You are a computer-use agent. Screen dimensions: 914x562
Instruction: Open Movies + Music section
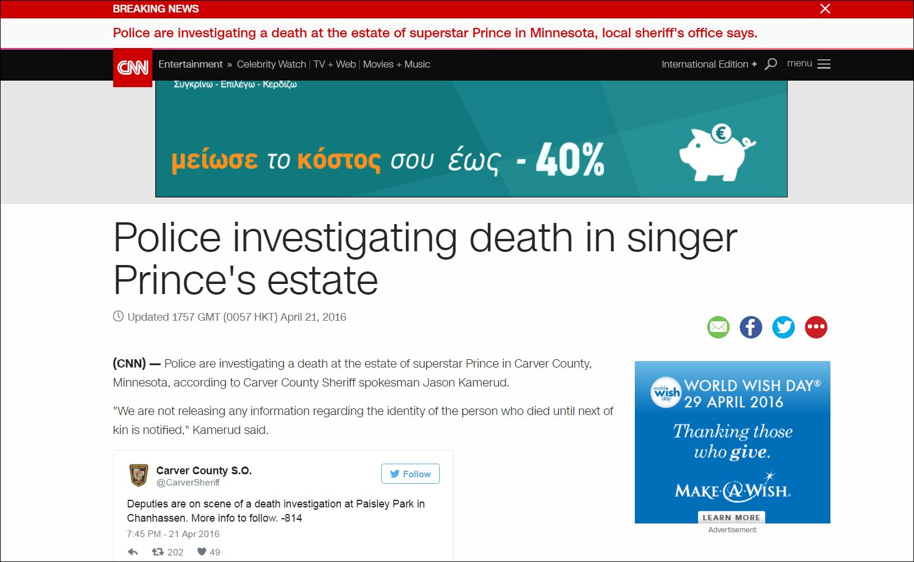(396, 64)
